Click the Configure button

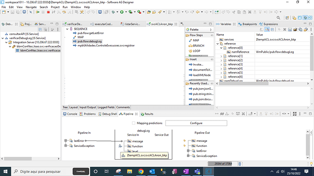pyautogui.click(x=196, y=123)
